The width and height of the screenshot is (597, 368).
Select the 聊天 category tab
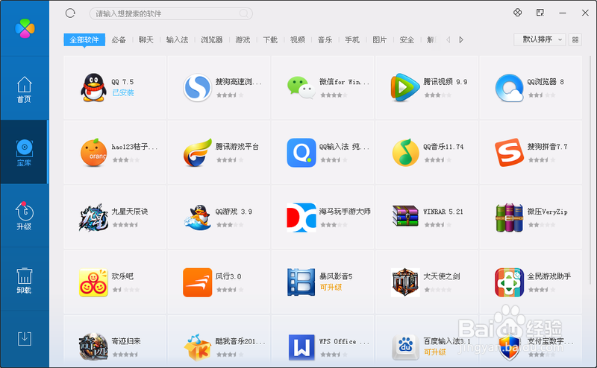pyautogui.click(x=146, y=39)
